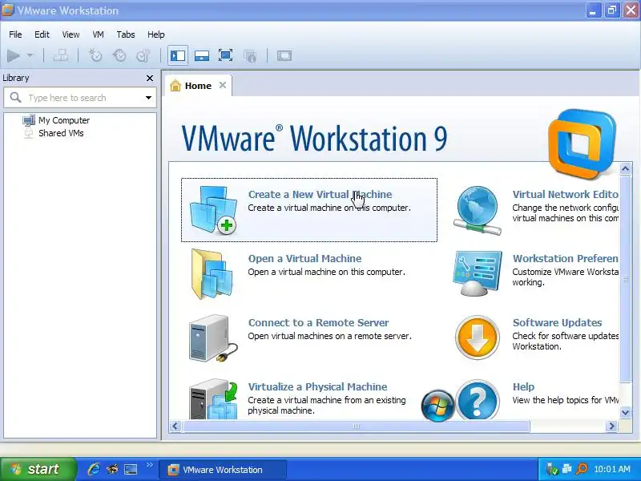The width and height of the screenshot is (641, 481).
Task: Open the View menu
Action: (x=71, y=34)
